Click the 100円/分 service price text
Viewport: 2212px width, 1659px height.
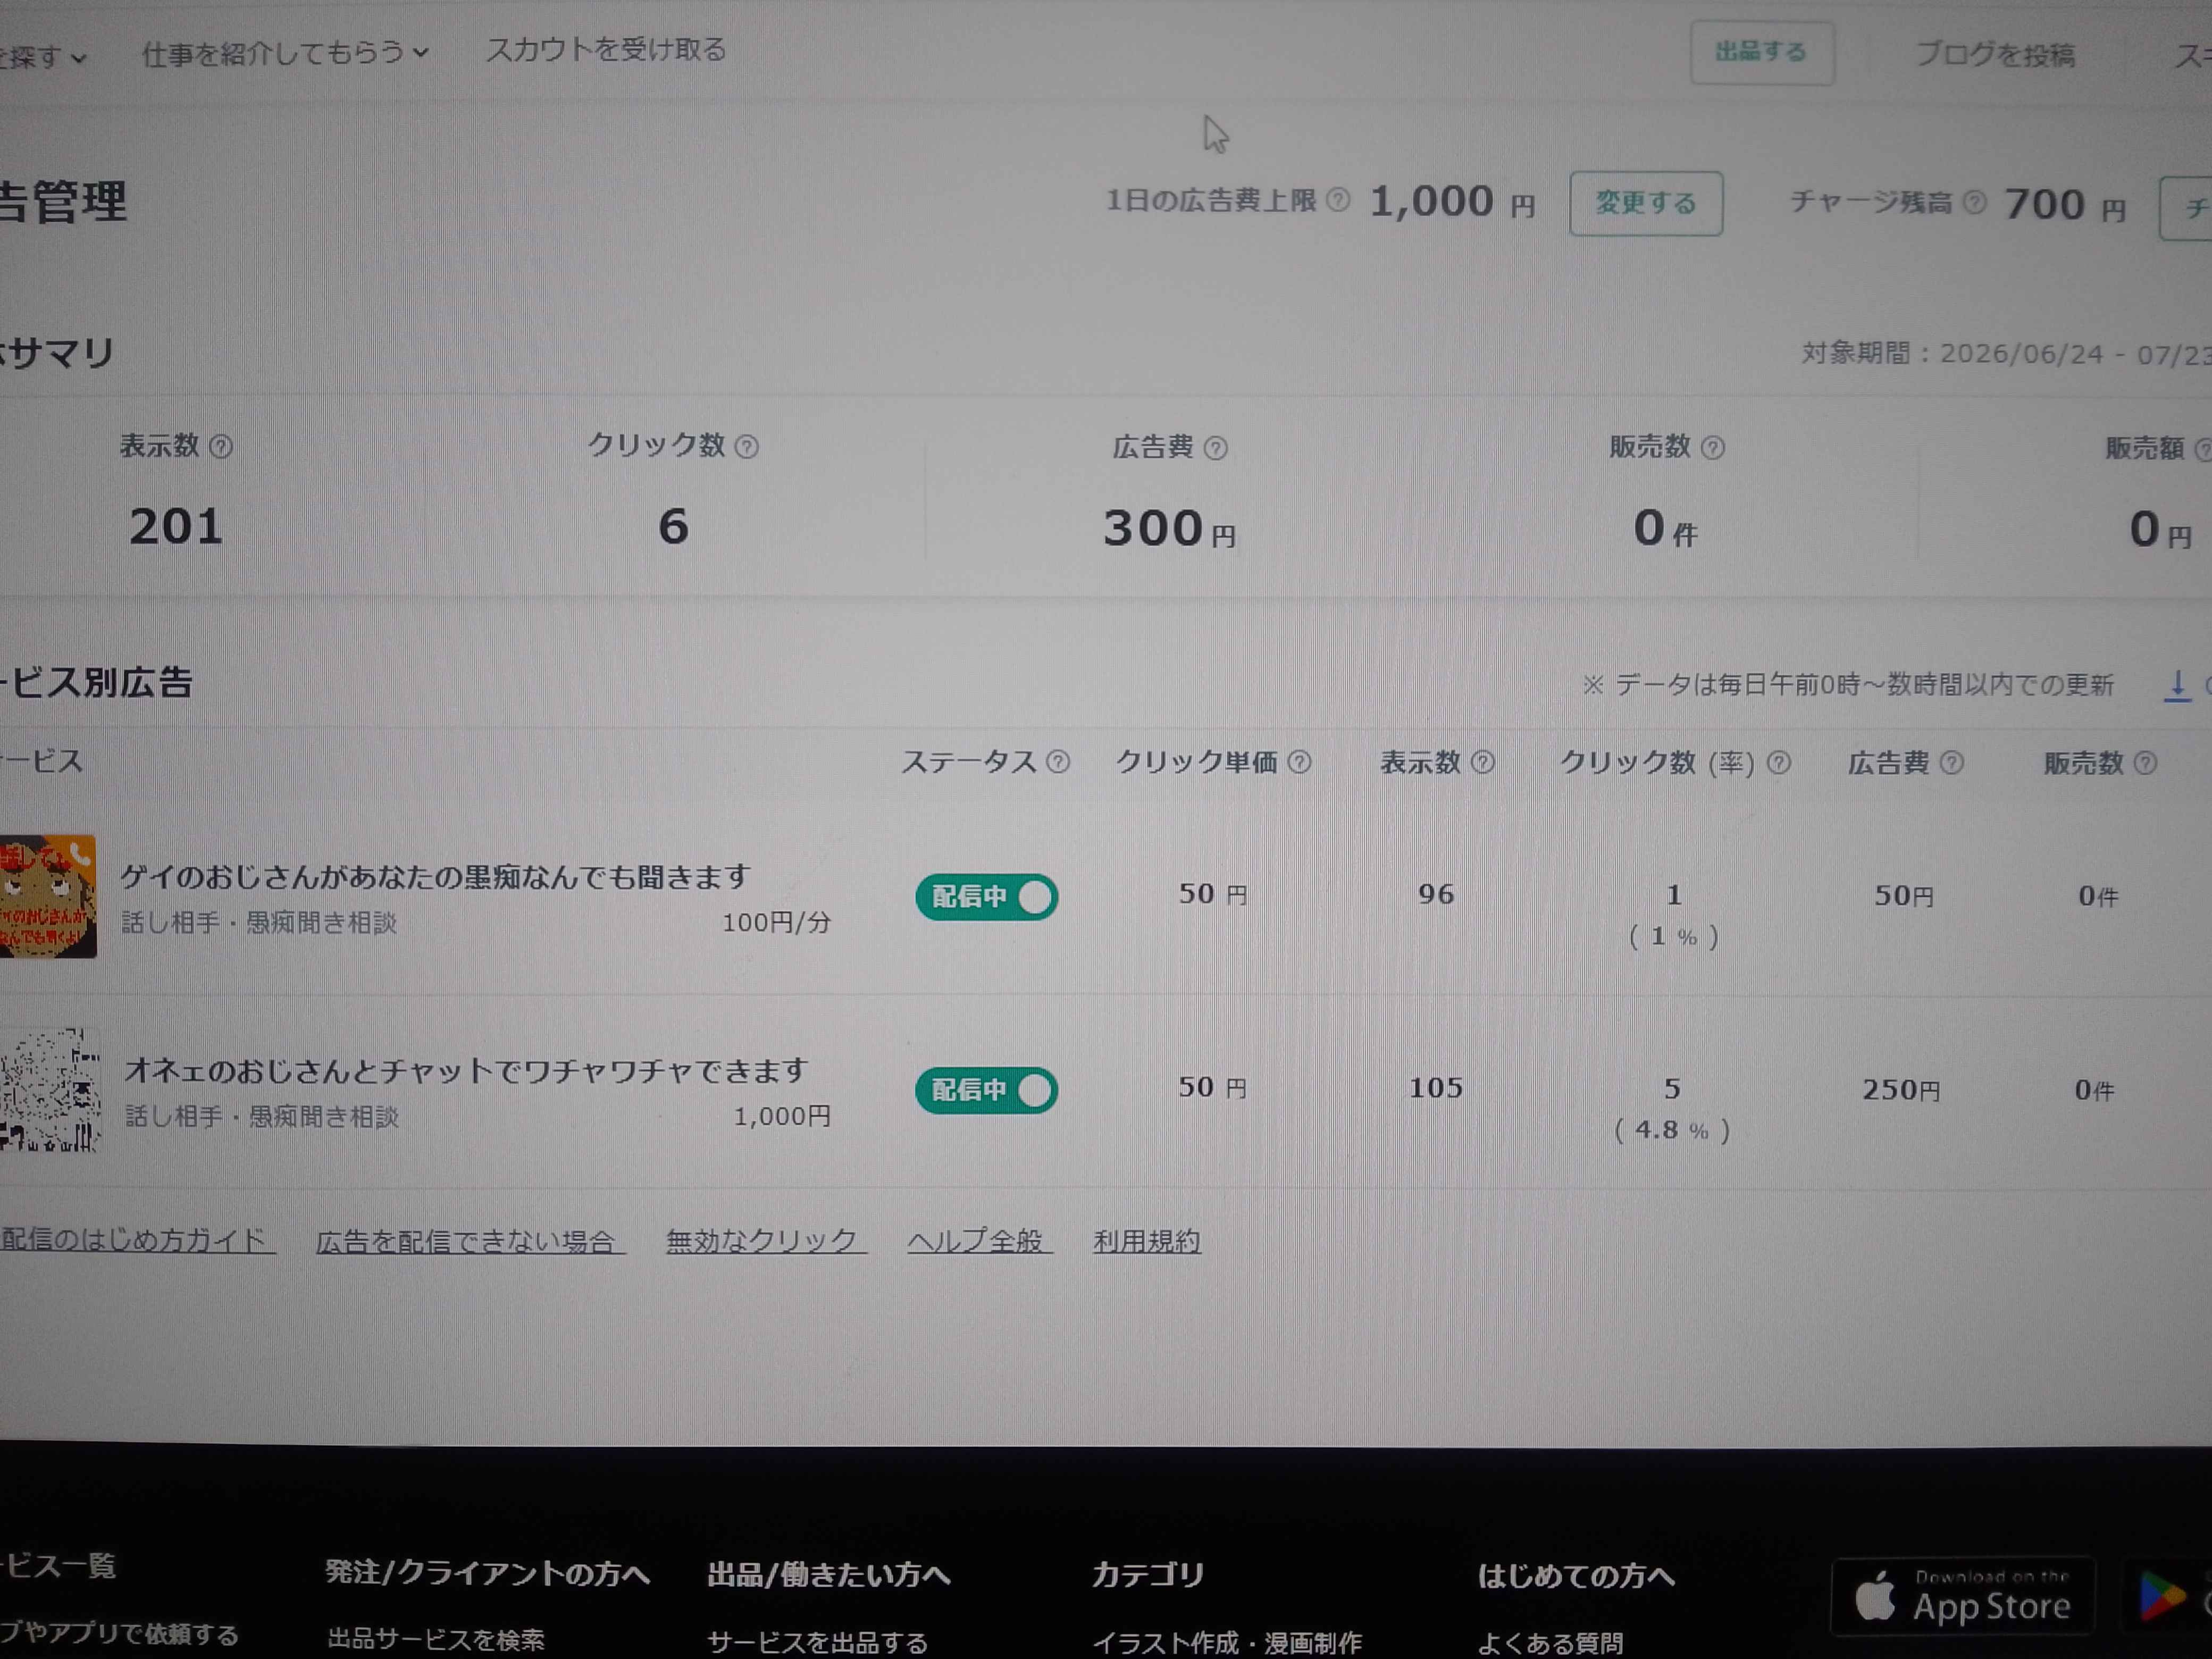pyautogui.click(x=777, y=922)
